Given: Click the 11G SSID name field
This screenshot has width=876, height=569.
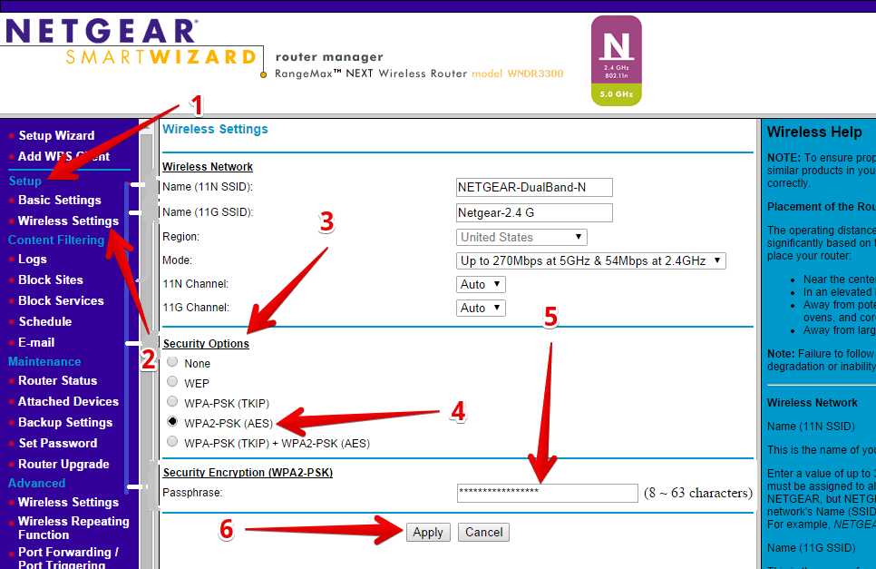Looking at the screenshot, I should (x=534, y=213).
